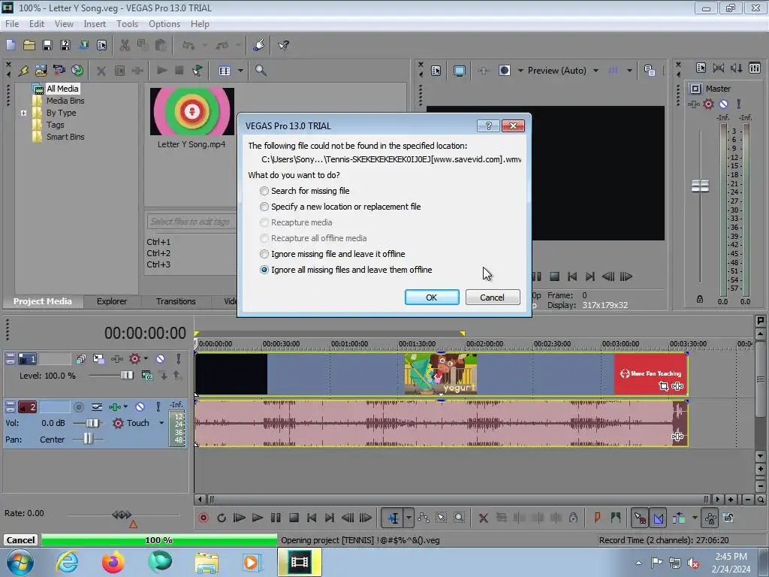Select Media Bins in the media tree
The width and height of the screenshot is (769, 577).
point(65,101)
